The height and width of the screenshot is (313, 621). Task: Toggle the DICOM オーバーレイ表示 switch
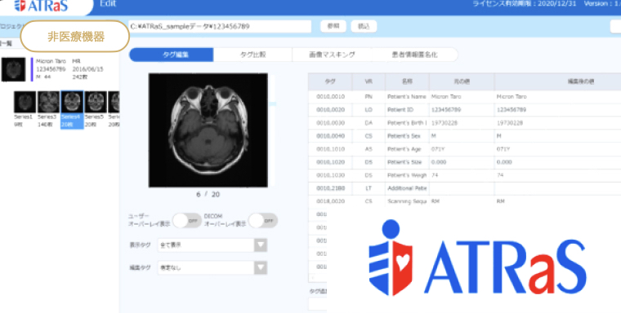click(x=263, y=221)
